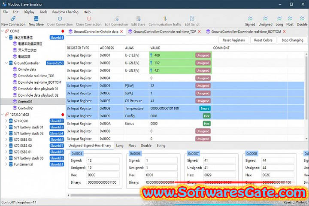Collapse the COM2 connection node
This screenshot has width=309, height=206.
3,31
